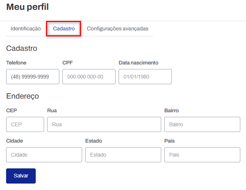
Task: Click the Data nascimento label text
Action: [x=138, y=63]
